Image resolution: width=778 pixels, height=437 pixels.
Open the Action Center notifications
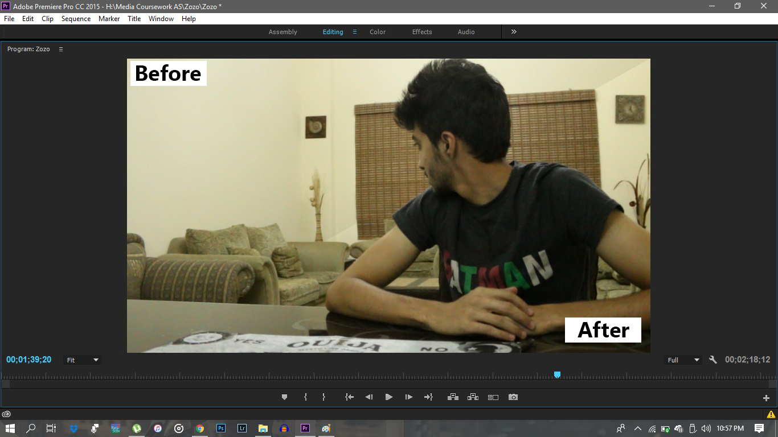click(x=759, y=428)
